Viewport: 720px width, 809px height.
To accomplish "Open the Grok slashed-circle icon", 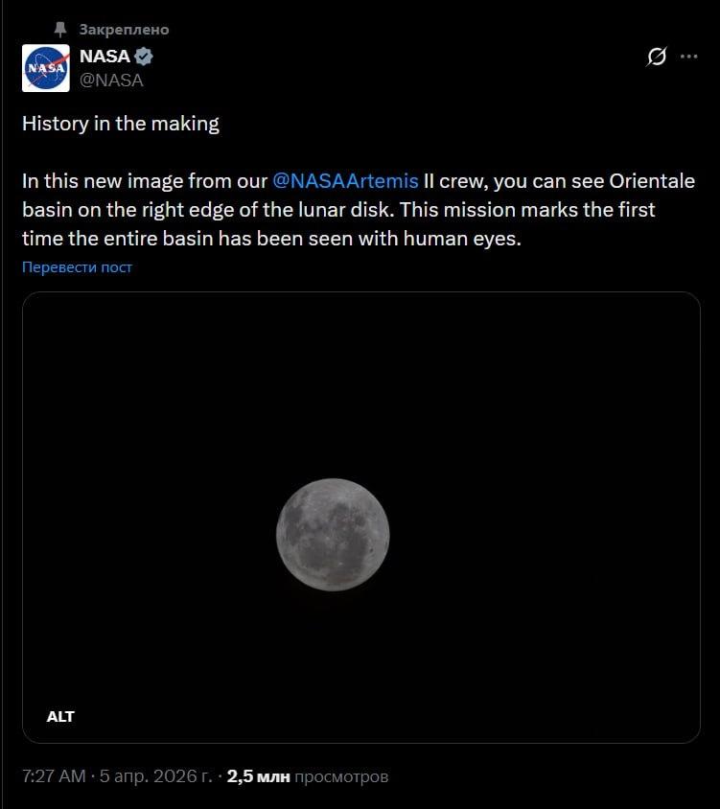I will coord(657,57).
